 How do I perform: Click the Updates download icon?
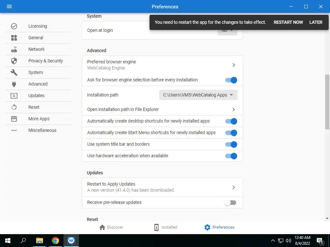coord(14,96)
